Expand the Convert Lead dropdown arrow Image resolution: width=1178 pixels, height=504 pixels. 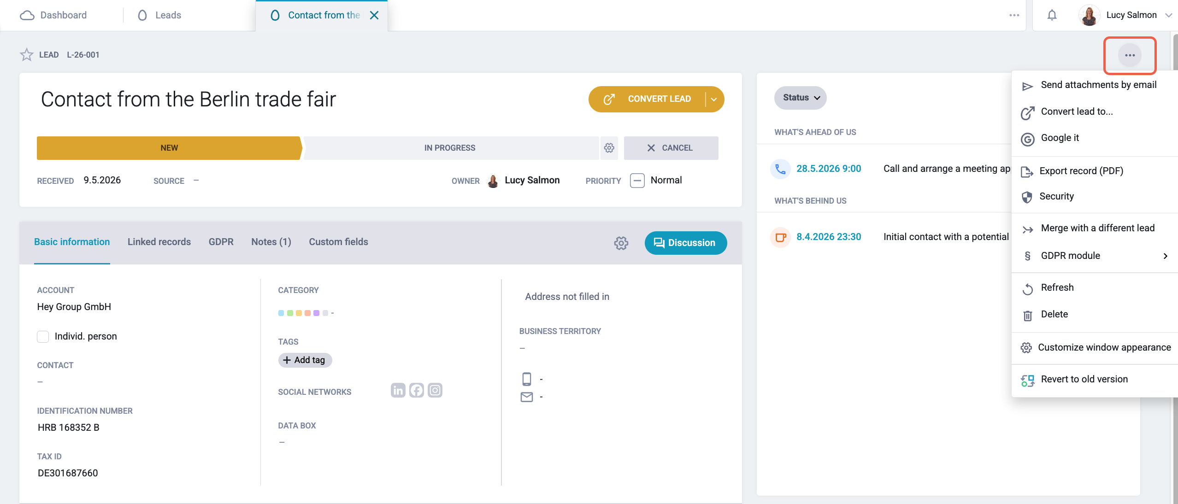pos(714,99)
